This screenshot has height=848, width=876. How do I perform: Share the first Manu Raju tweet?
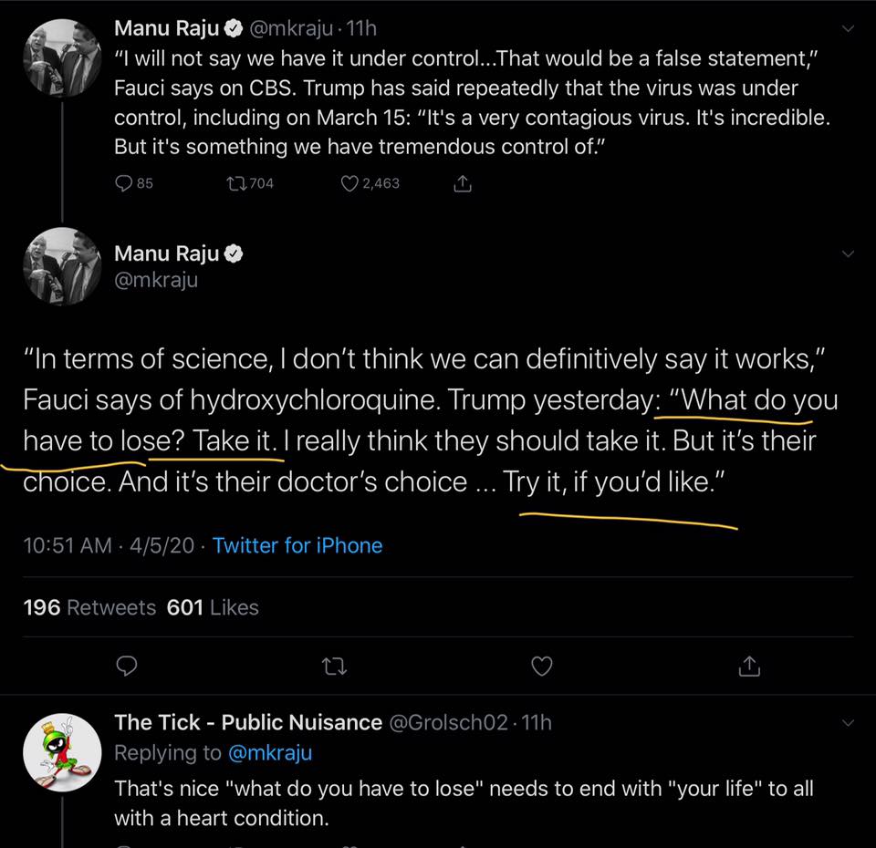pos(463,183)
